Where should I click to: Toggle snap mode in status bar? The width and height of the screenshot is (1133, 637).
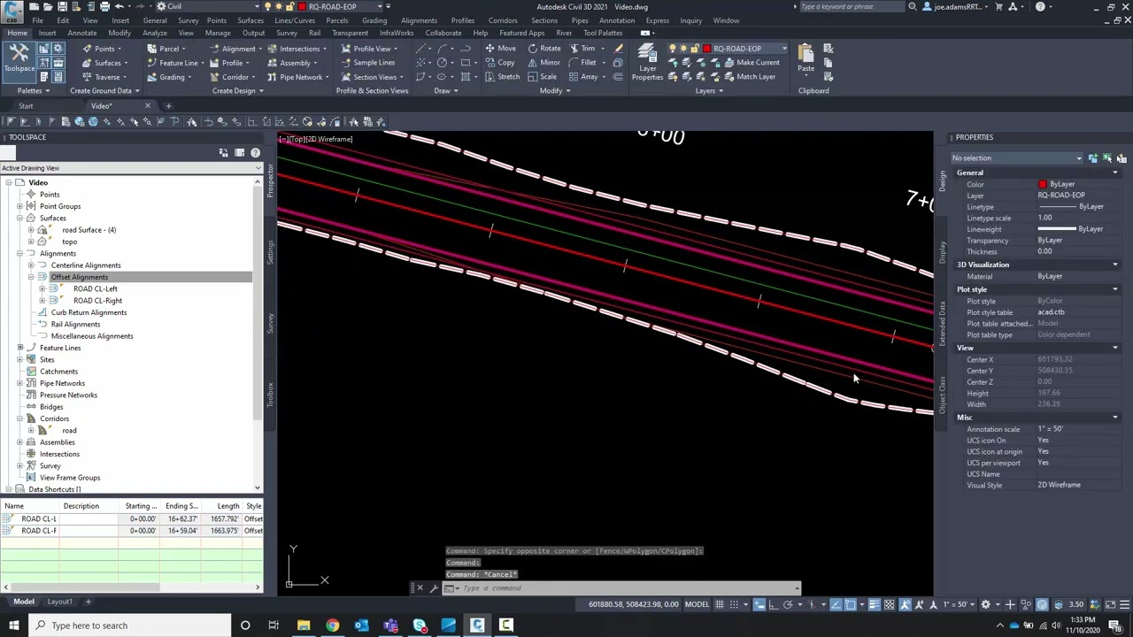pos(734,604)
